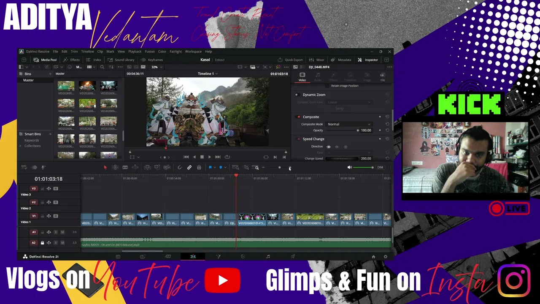Image resolution: width=540 pixels, height=304 pixels.
Task: Open the Media Pool search magnifier
Action: (102, 67)
